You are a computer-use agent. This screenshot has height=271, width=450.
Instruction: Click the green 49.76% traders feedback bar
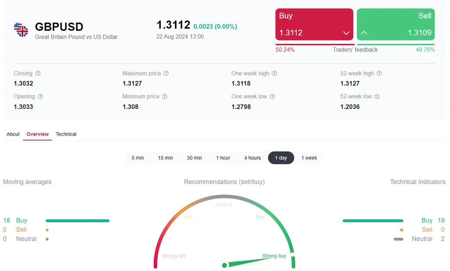click(x=396, y=44)
